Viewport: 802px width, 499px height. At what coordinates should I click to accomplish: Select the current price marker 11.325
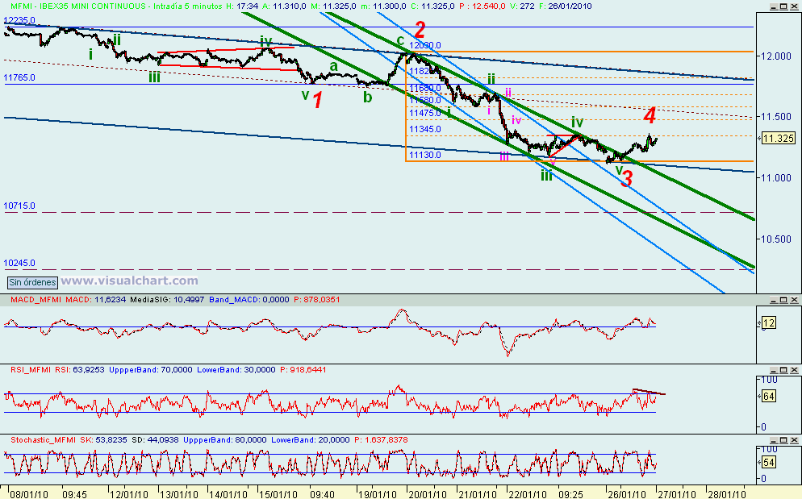tap(778, 138)
